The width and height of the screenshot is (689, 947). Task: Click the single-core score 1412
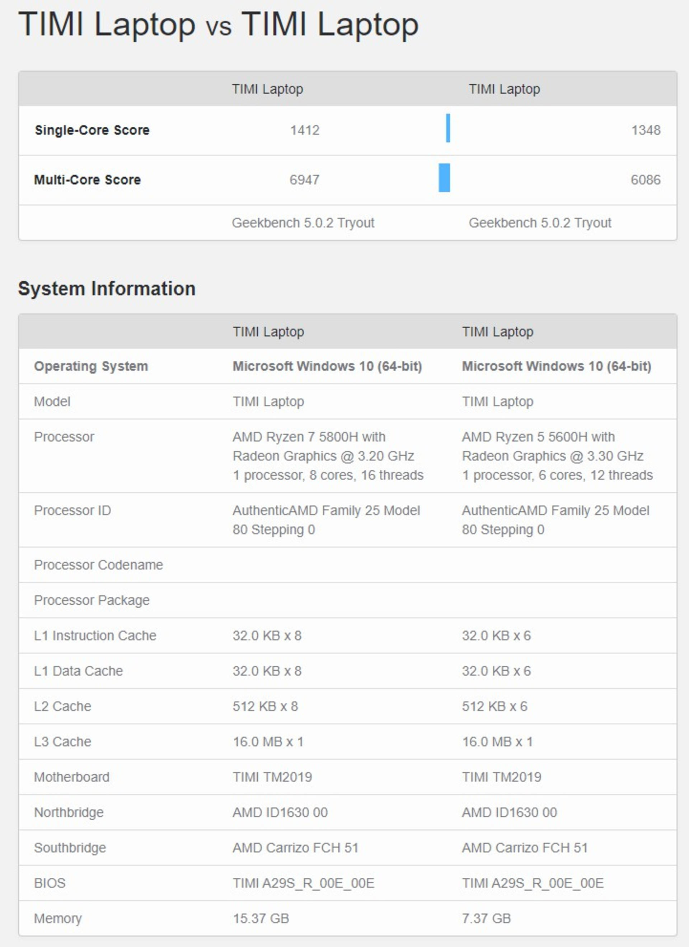pyautogui.click(x=305, y=130)
